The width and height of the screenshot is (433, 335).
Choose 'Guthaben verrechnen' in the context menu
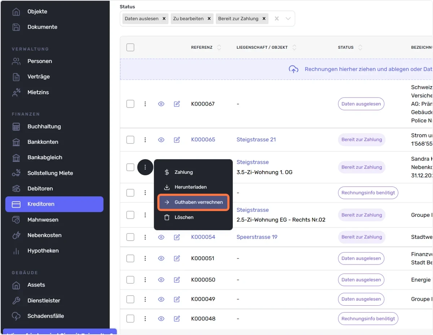pyautogui.click(x=193, y=202)
